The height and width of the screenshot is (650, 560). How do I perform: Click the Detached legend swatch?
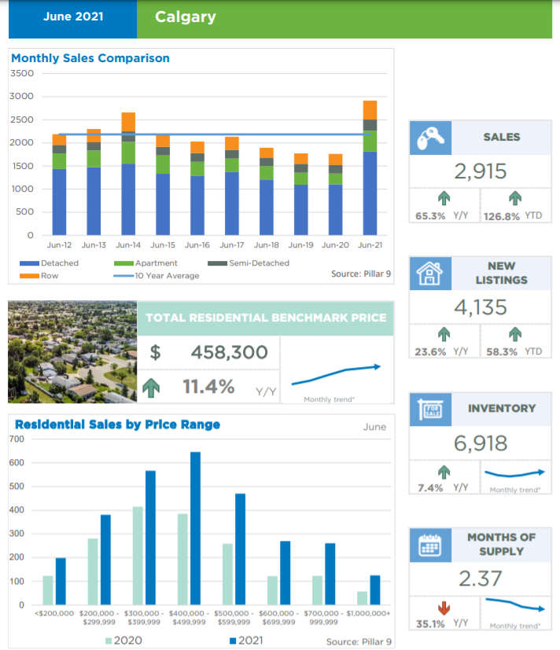click(x=28, y=263)
